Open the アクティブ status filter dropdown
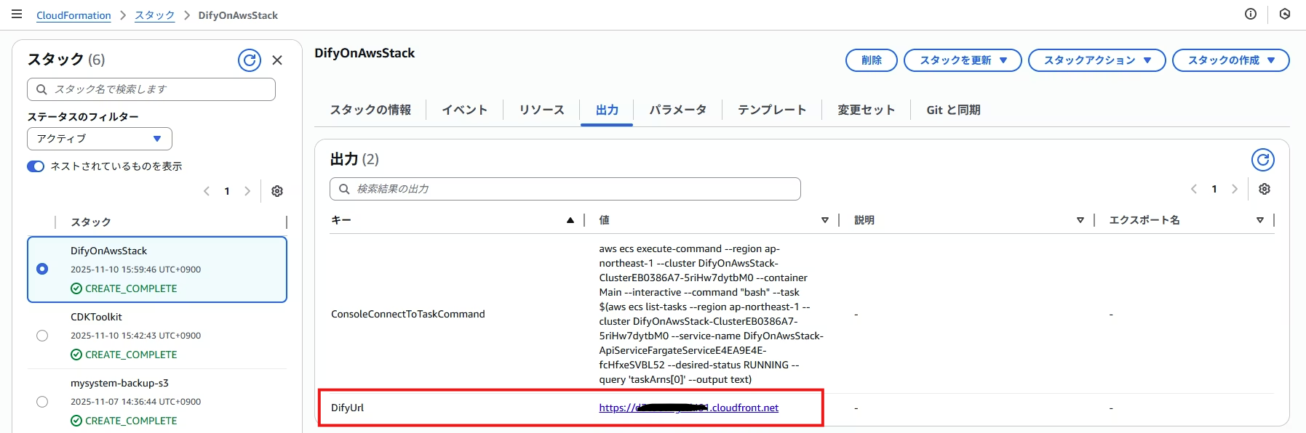1306x433 pixels. pyautogui.click(x=100, y=139)
